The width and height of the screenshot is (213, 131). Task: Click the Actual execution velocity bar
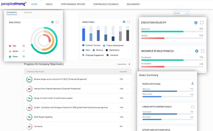coord(172,38)
